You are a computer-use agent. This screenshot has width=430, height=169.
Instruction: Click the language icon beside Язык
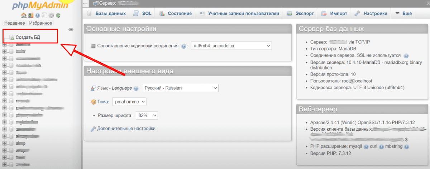[93, 88]
